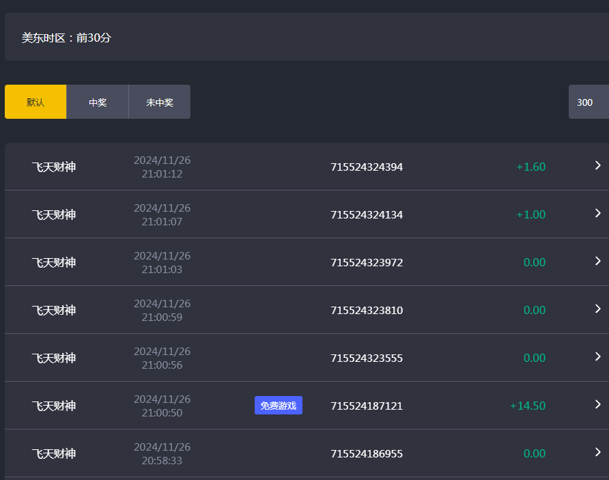Image resolution: width=609 pixels, height=480 pixels.
Task: Click chevron next to record 715524323810
Action: 597,309
